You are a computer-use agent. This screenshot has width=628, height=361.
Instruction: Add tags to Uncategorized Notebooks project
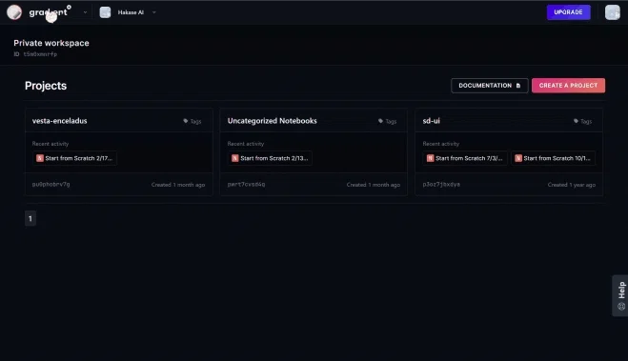click(x=387, y=121)
